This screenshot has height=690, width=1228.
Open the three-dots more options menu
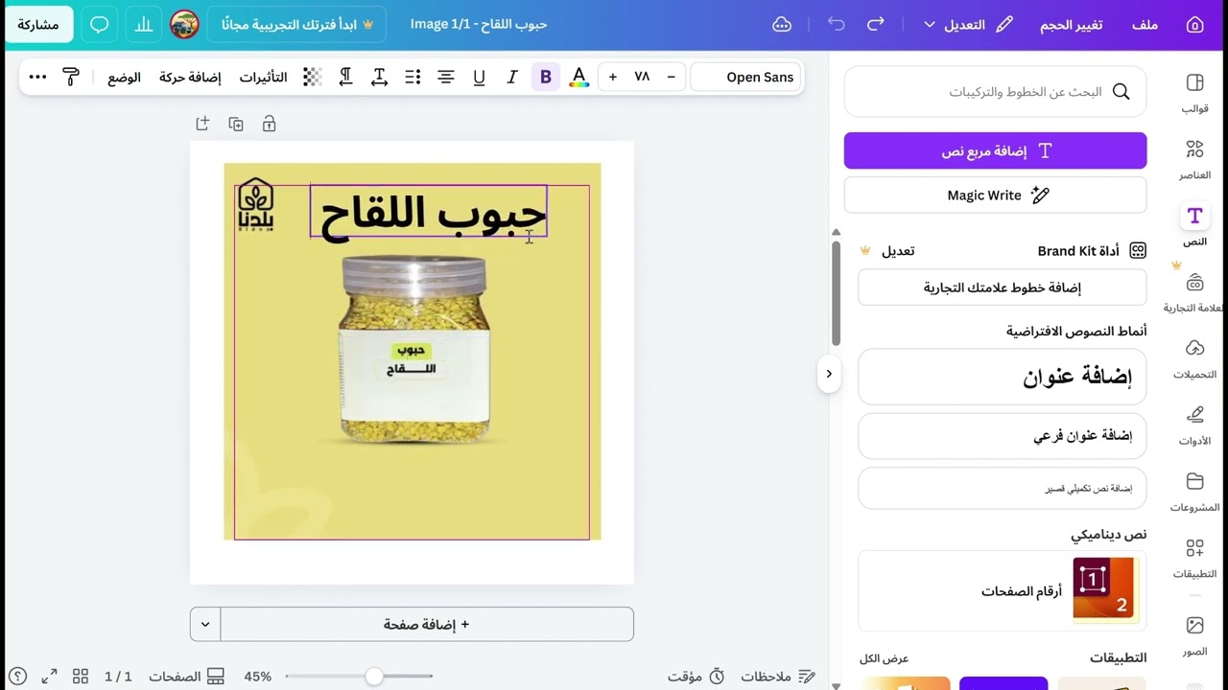37,77
